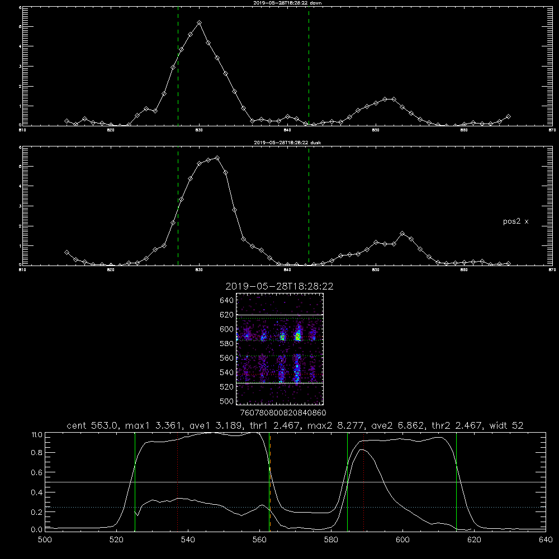Select the 'pos2 x' label
The image size is (559, 559).
[515, 221]
